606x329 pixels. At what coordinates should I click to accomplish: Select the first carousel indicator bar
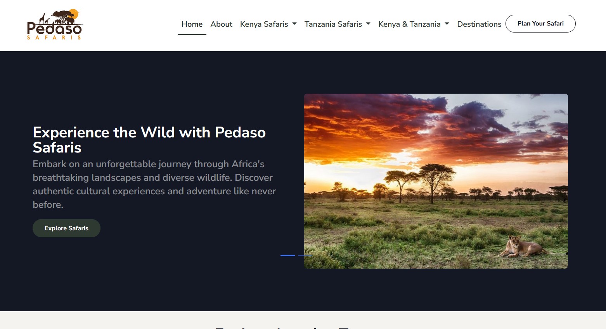pyautogui.click(x=287, y=256)
